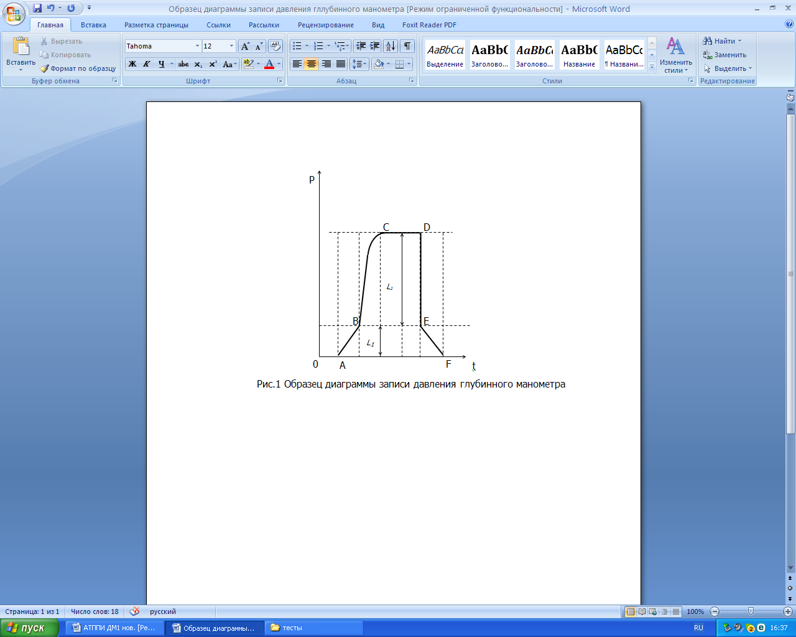
Task: Open the Tahoma font name dropdown
Action: tap(197, 46)
